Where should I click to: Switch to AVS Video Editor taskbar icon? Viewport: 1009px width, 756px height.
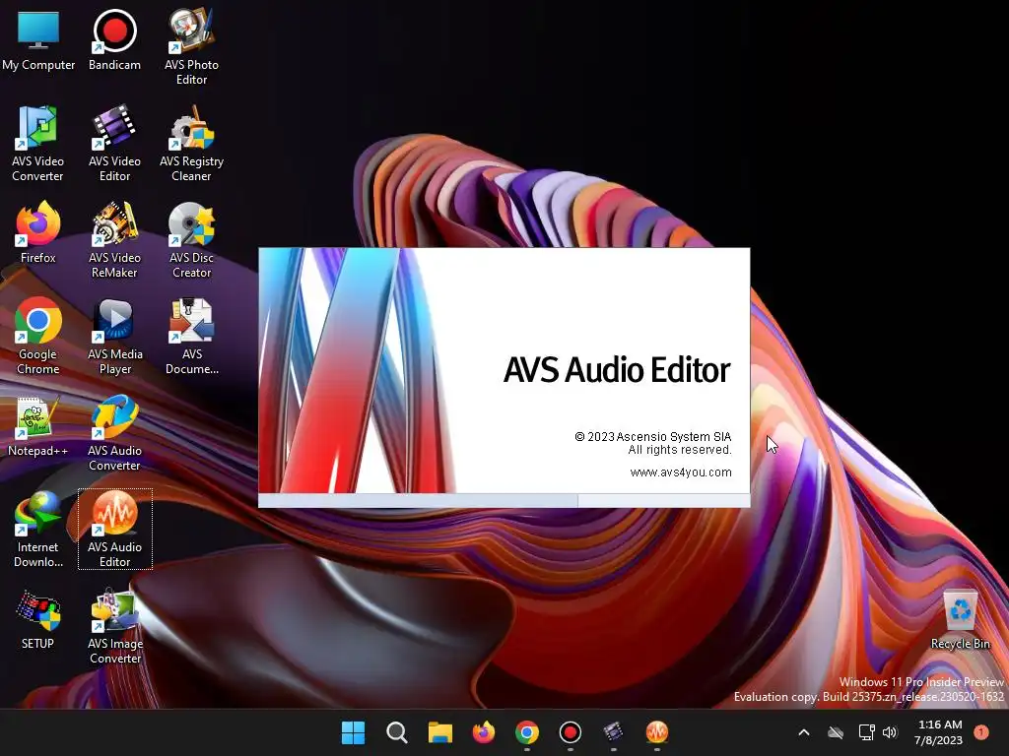pyautogui.click(x=613, y=732)
